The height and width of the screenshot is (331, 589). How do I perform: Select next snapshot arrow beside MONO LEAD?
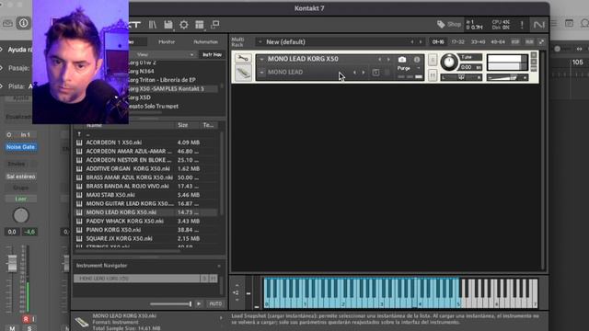364,72
